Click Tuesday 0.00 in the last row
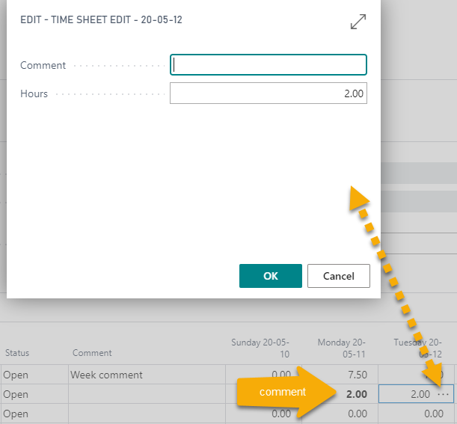Image resolution: width=457 pixels, height=424 pixels. [417, 414]
